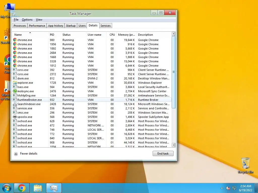This screenshot has height=193, width=258.
Task: Collapse Task Manager with Fewer details
Action: (x=26, y=154)
